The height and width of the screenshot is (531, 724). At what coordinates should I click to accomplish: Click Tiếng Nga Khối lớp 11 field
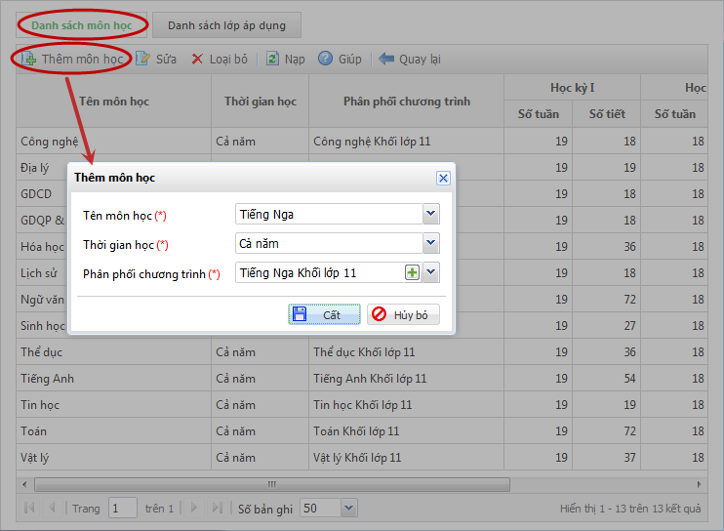(x=319, y=273)
